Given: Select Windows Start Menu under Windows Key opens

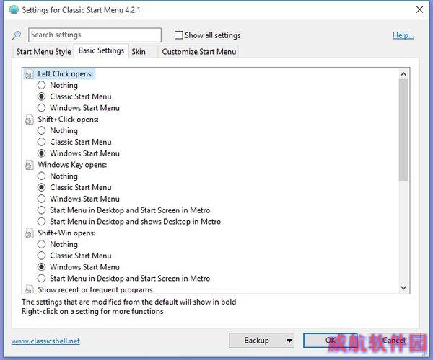Looking at the screenshot, I should [41, 199].
